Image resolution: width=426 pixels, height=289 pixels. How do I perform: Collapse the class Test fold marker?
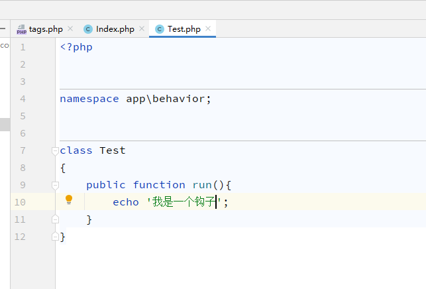pos(56,150)
